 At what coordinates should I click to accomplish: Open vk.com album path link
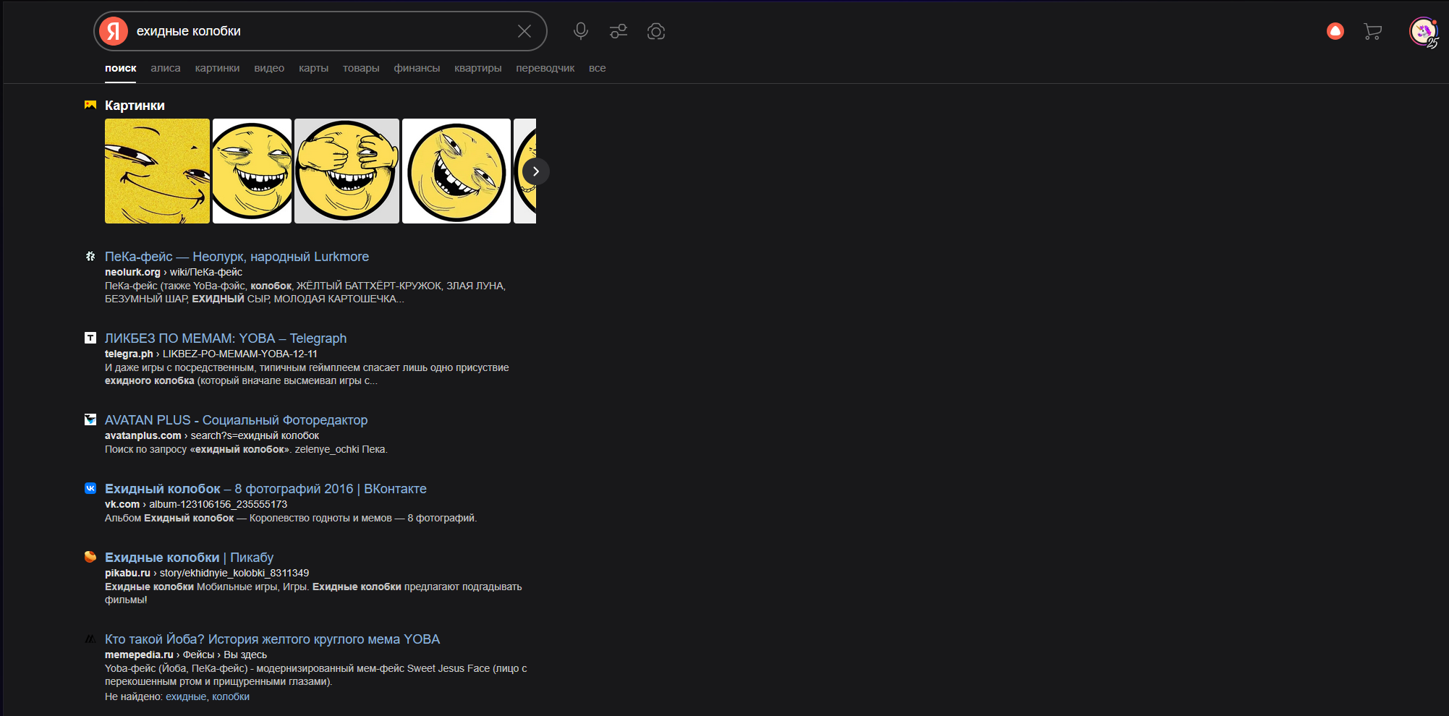(x=196, y=504)
